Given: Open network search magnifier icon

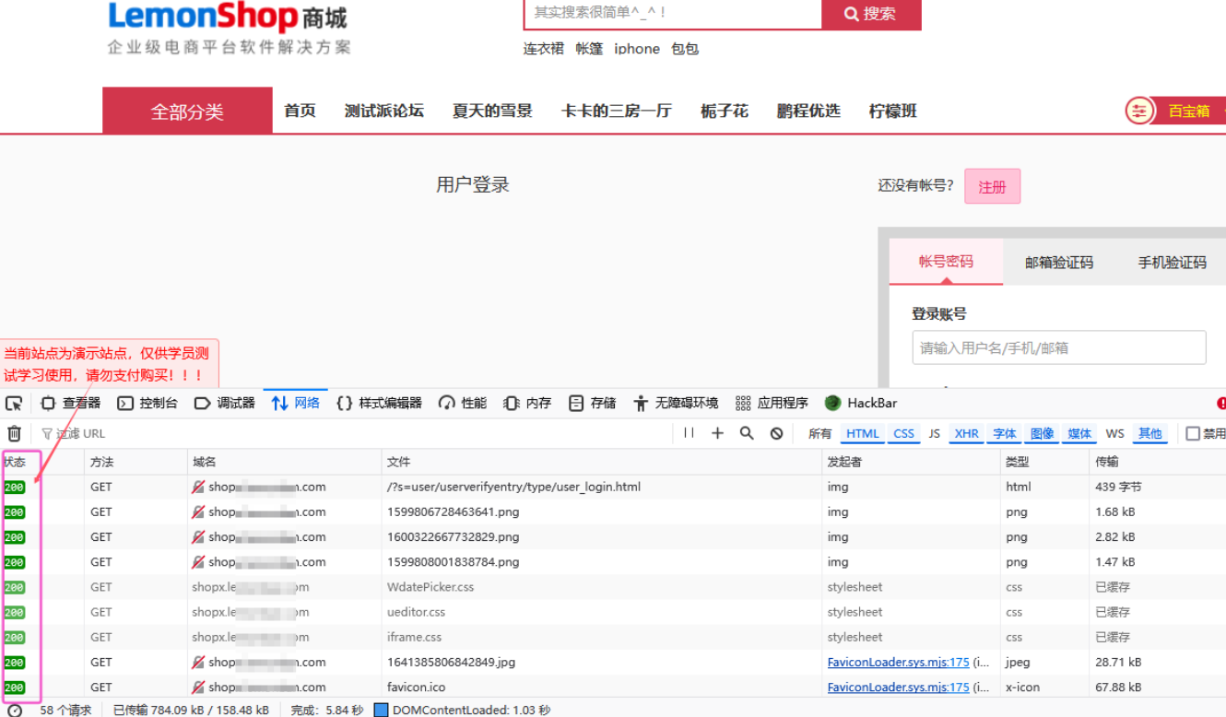Looking at the screenshot, I should (747, 433).
